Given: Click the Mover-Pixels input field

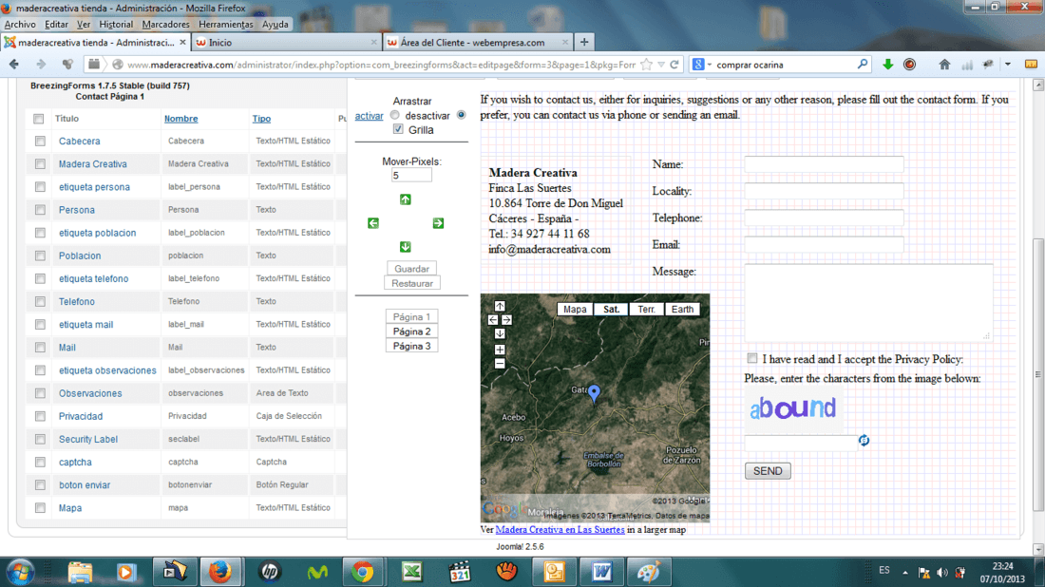Looking at the screenshot, I should [411, 175].
